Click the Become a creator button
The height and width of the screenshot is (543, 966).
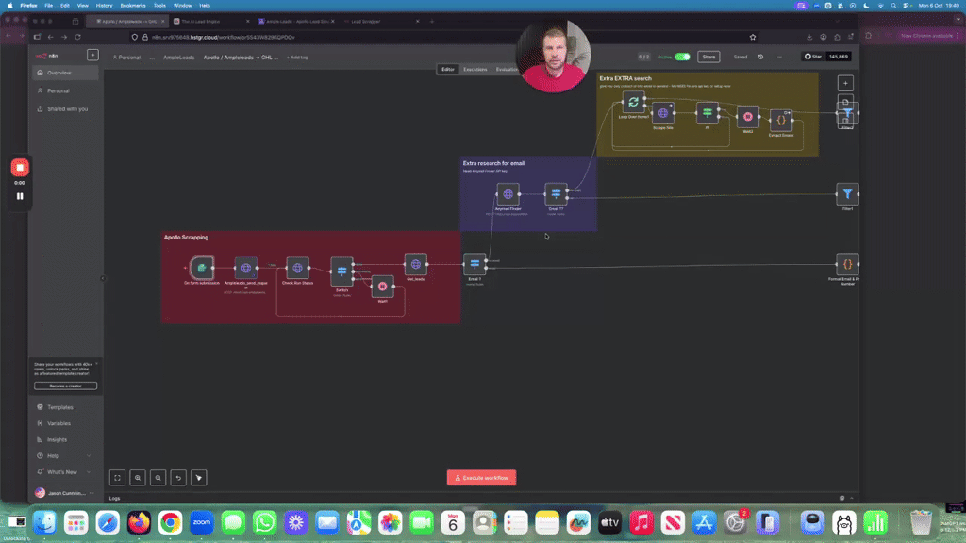66,386
